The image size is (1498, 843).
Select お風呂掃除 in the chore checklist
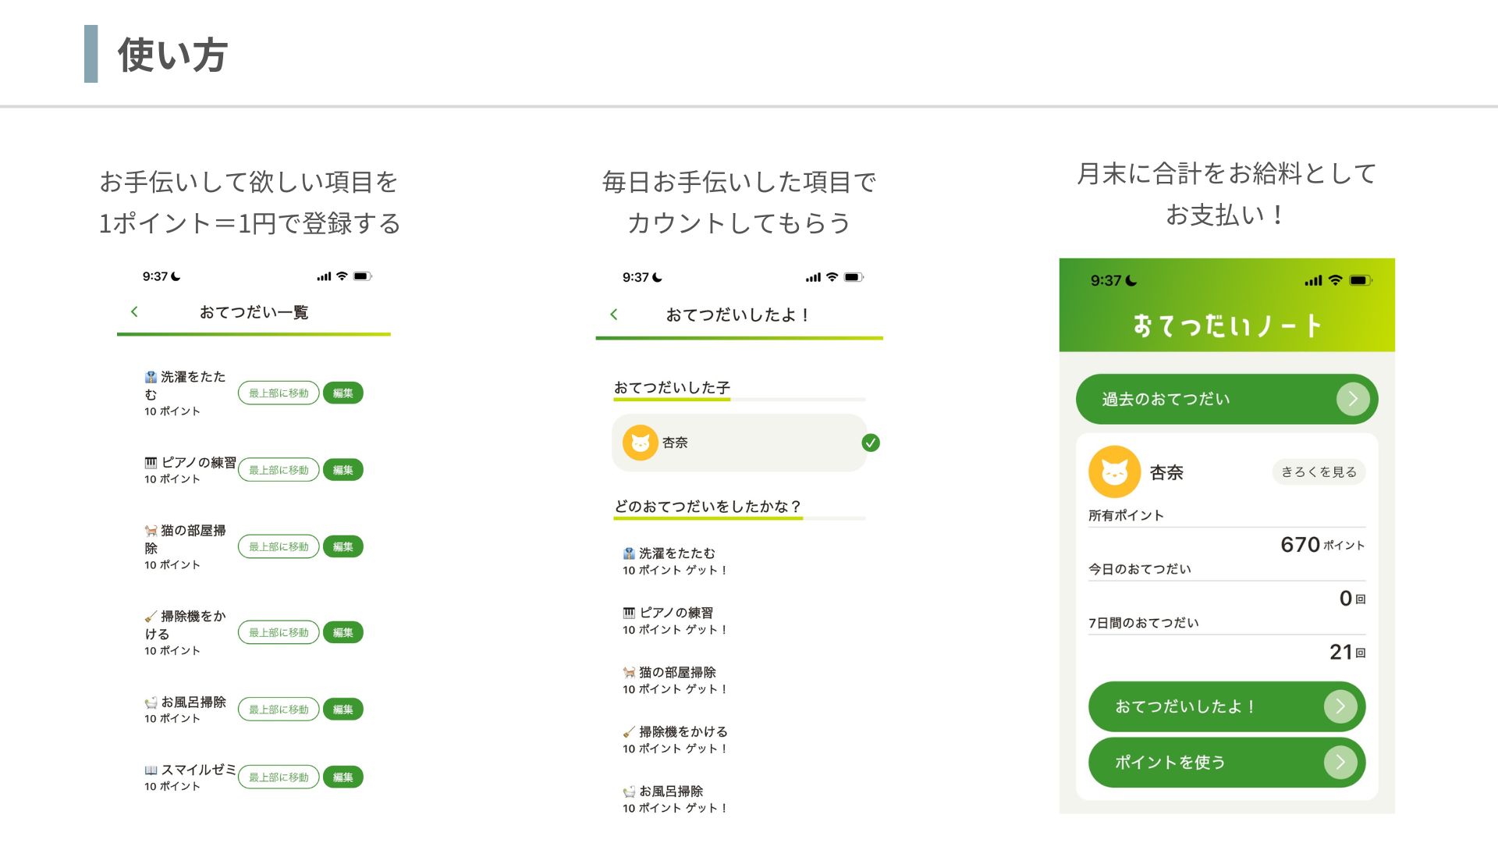coord(676,799)
